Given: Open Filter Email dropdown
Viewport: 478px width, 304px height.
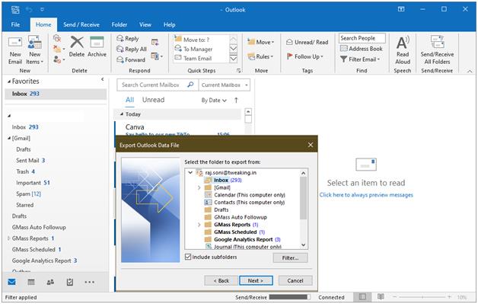Looking at the screenshot, I should [x=360, y=59].
